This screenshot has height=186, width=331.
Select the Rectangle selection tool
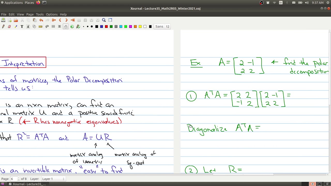click(53, 27)
